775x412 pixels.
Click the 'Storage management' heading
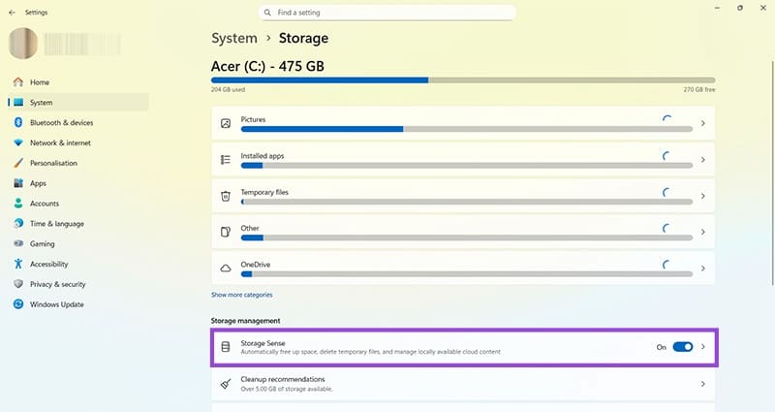246,321
